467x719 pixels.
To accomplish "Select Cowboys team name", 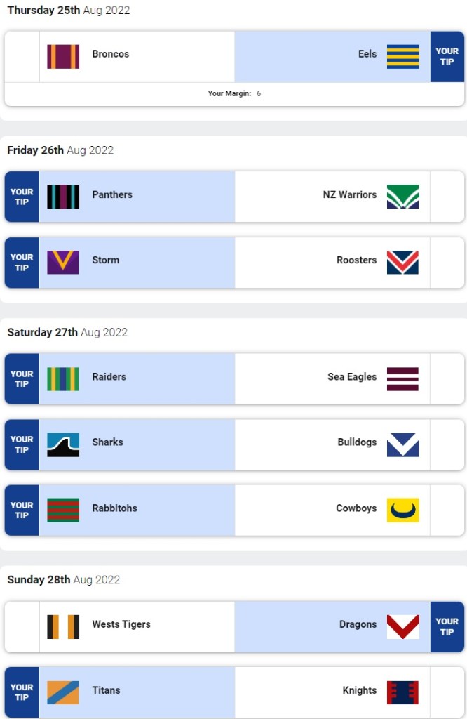I will [x=356, y=508].
